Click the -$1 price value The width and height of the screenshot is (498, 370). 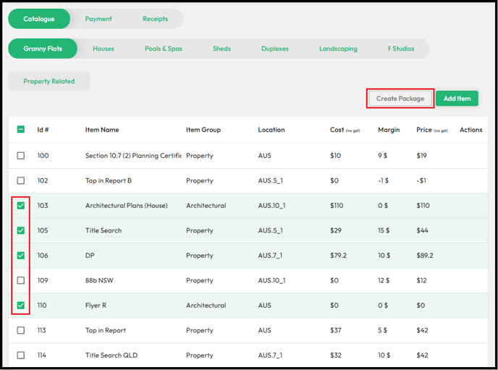coord(421,180)
